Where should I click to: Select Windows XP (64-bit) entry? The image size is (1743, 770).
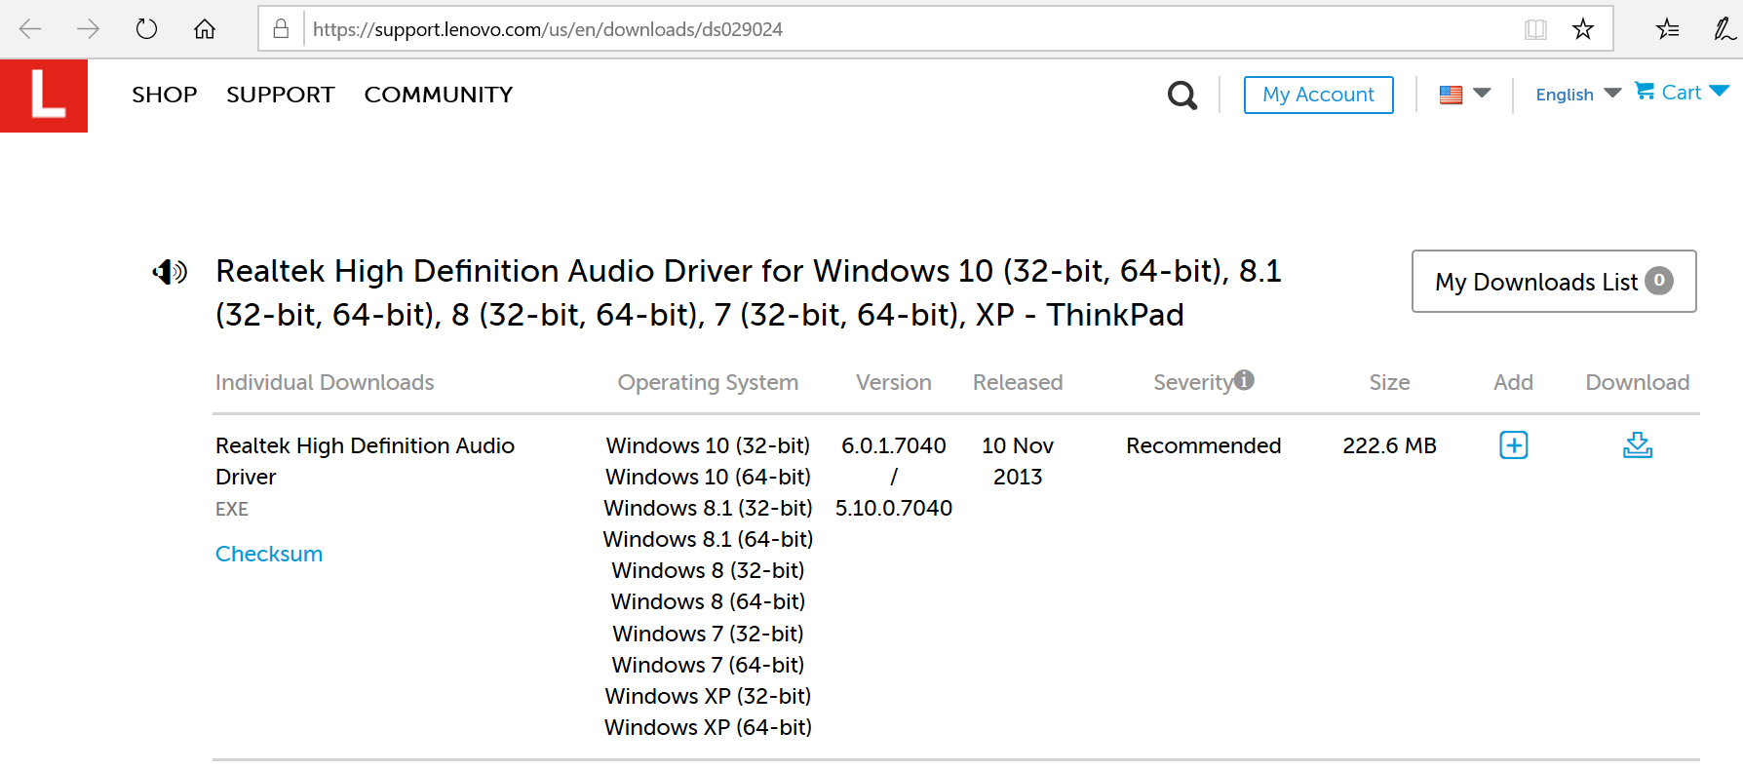[x=708, y=727]
